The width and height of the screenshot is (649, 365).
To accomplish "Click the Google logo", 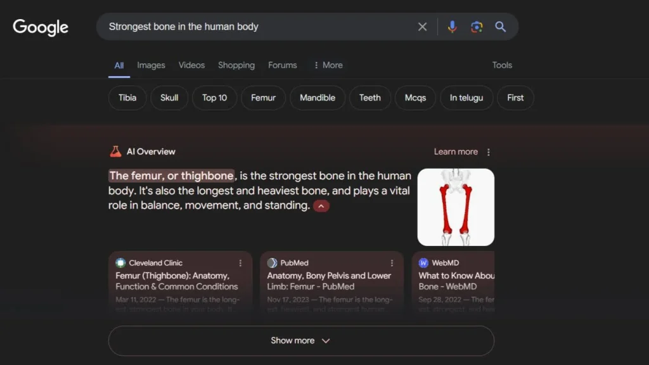I will point(40,27).
